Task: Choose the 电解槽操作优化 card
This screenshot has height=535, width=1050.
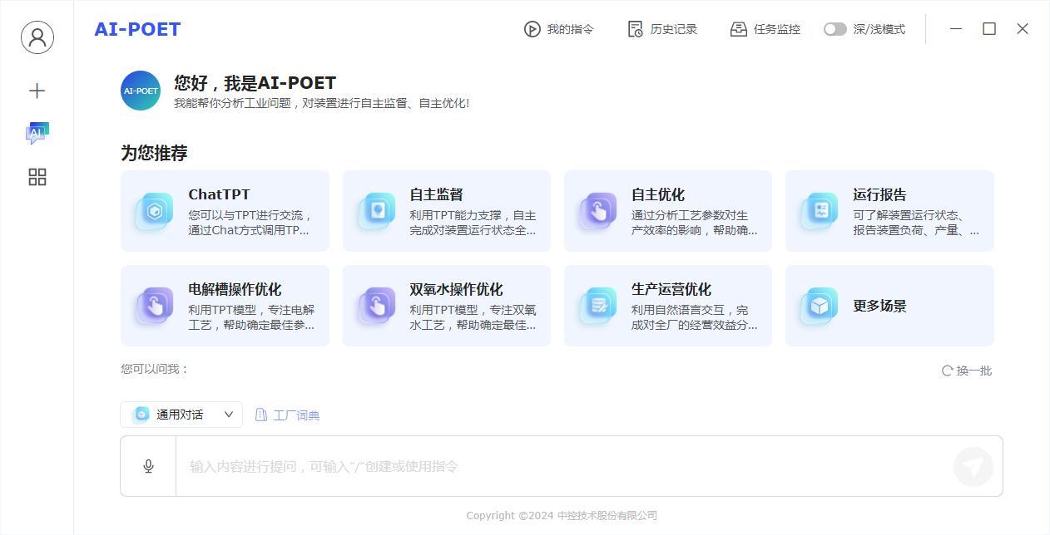Action: (x=225, y=306)
